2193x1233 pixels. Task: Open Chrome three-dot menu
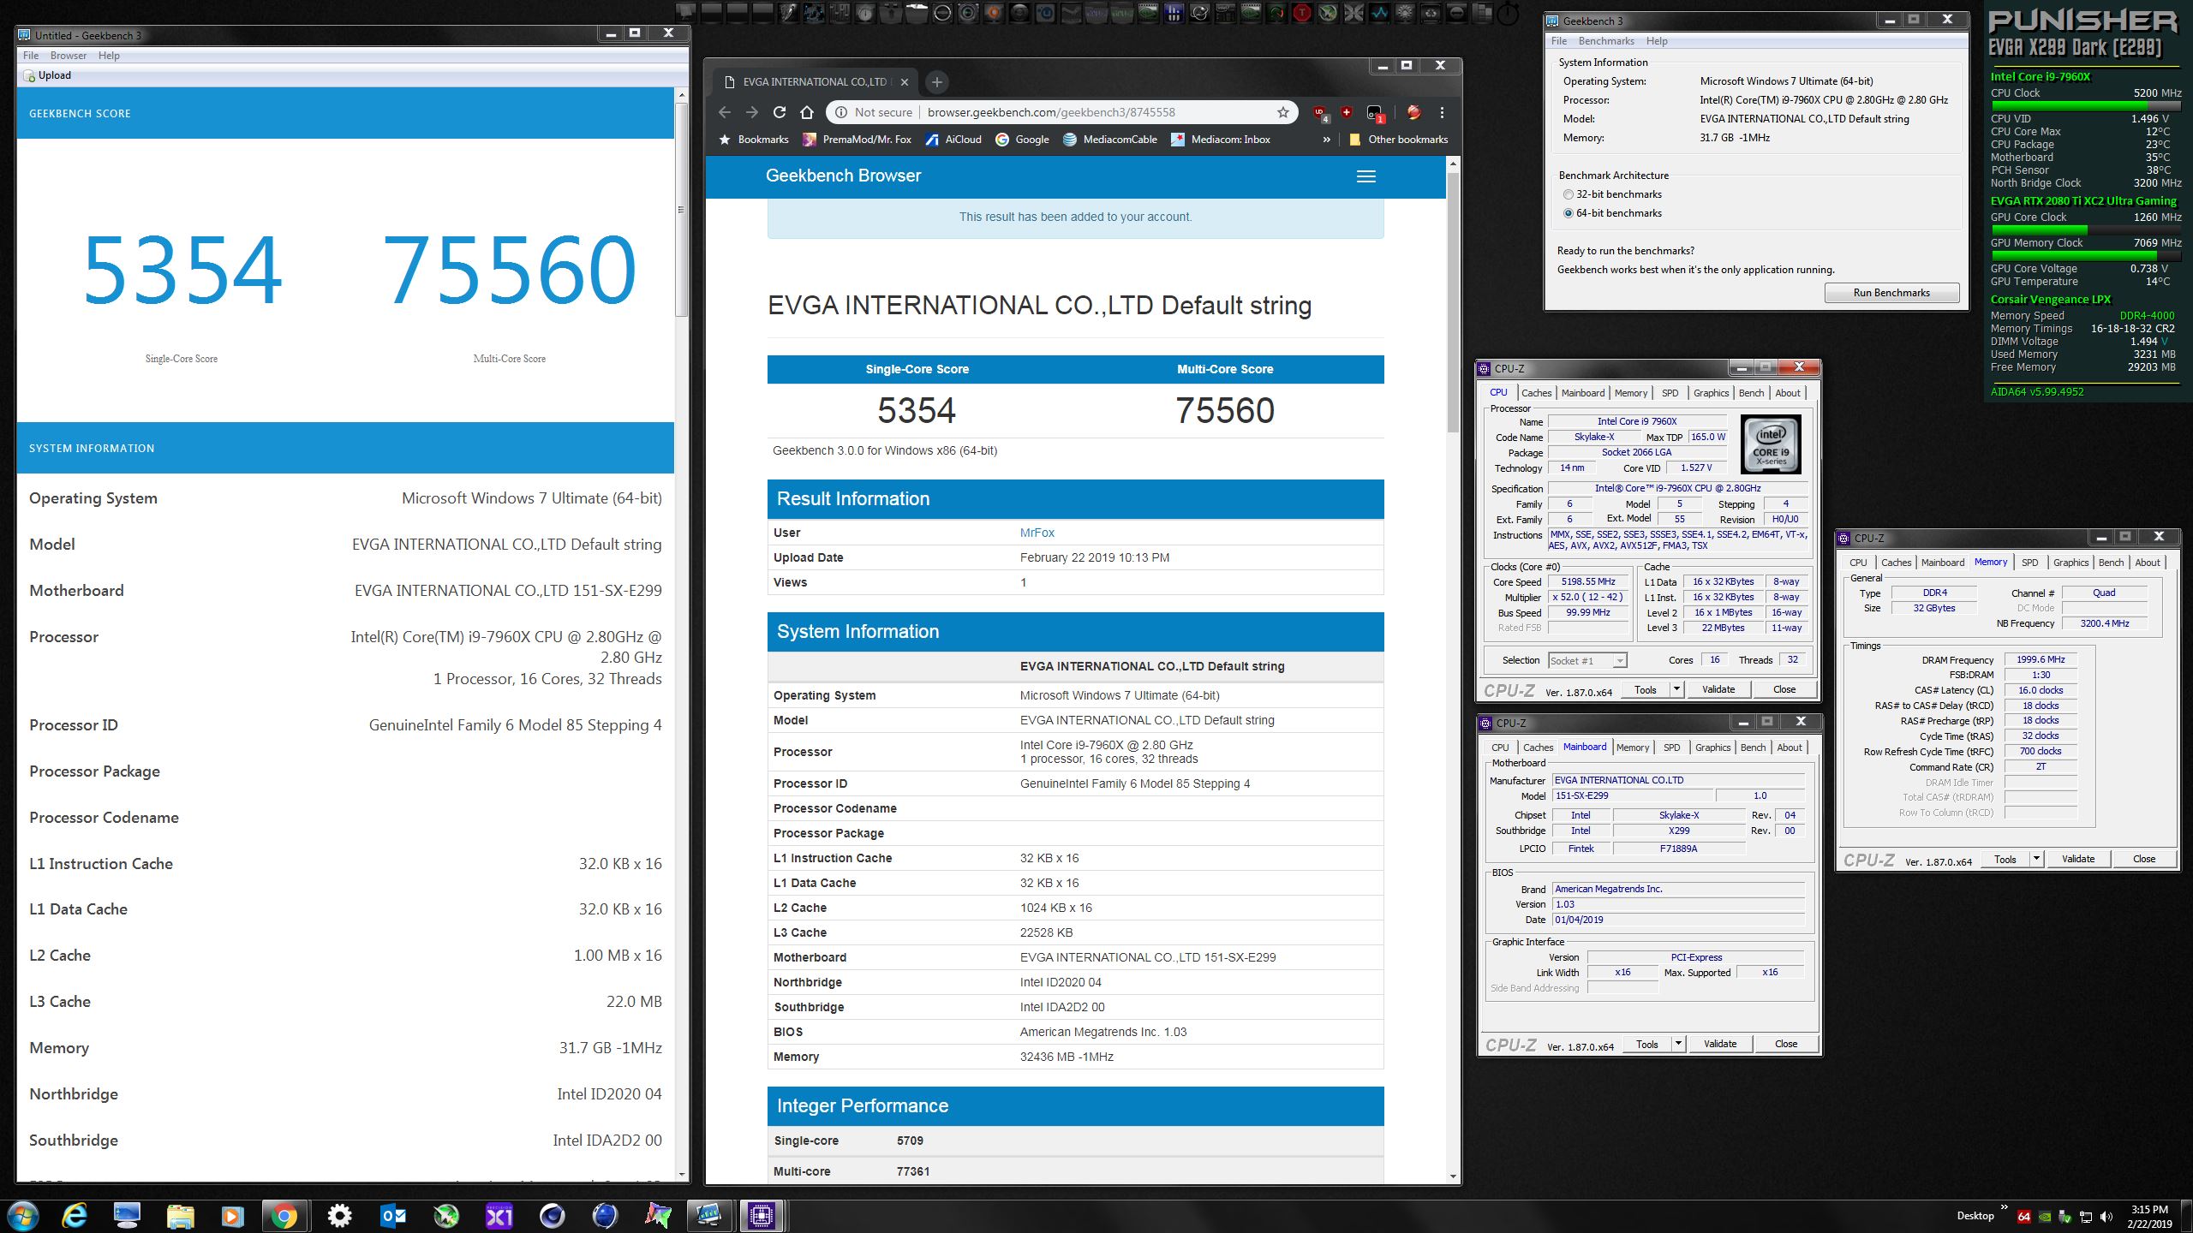point(1442,112)
